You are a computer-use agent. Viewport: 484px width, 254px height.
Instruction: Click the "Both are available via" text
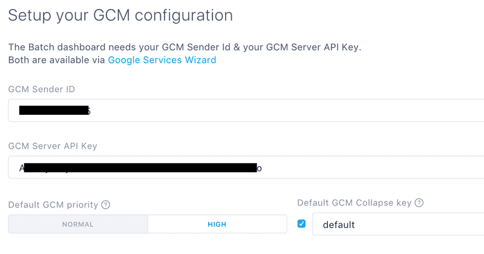[57, 60]
